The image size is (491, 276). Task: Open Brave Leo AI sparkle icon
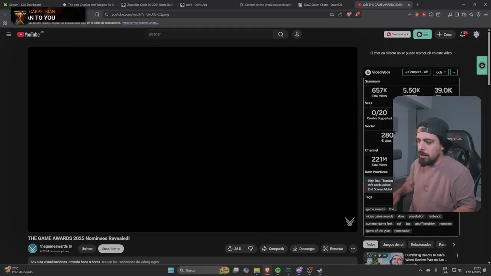pos(471,15)
